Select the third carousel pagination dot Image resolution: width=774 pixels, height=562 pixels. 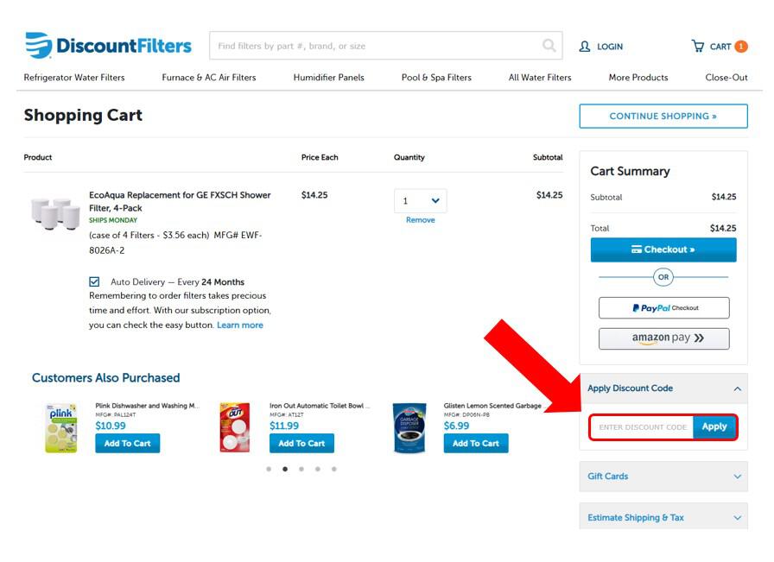[x=301, y=469]
